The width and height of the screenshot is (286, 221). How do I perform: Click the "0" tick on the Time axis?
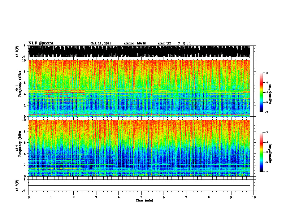(29, 197)
